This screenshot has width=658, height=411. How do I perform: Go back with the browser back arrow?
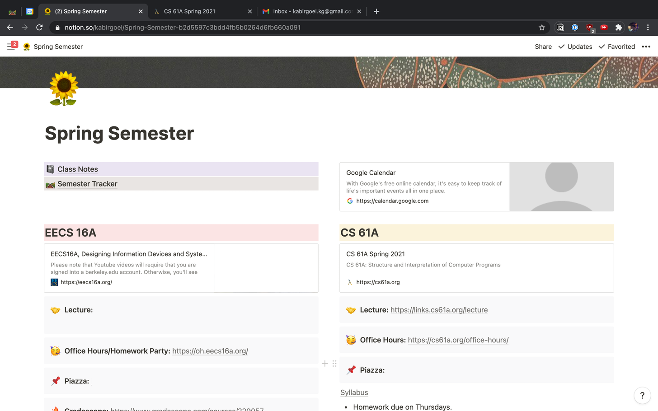[x=10, y=27]
